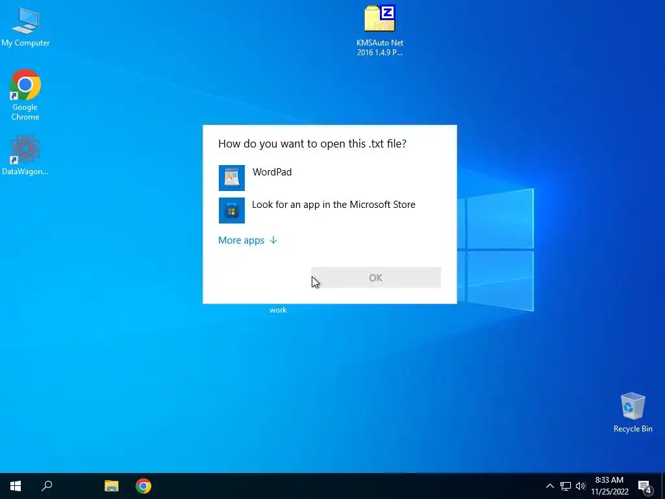Open taskbar search magnifier

(x=47, y=486)
